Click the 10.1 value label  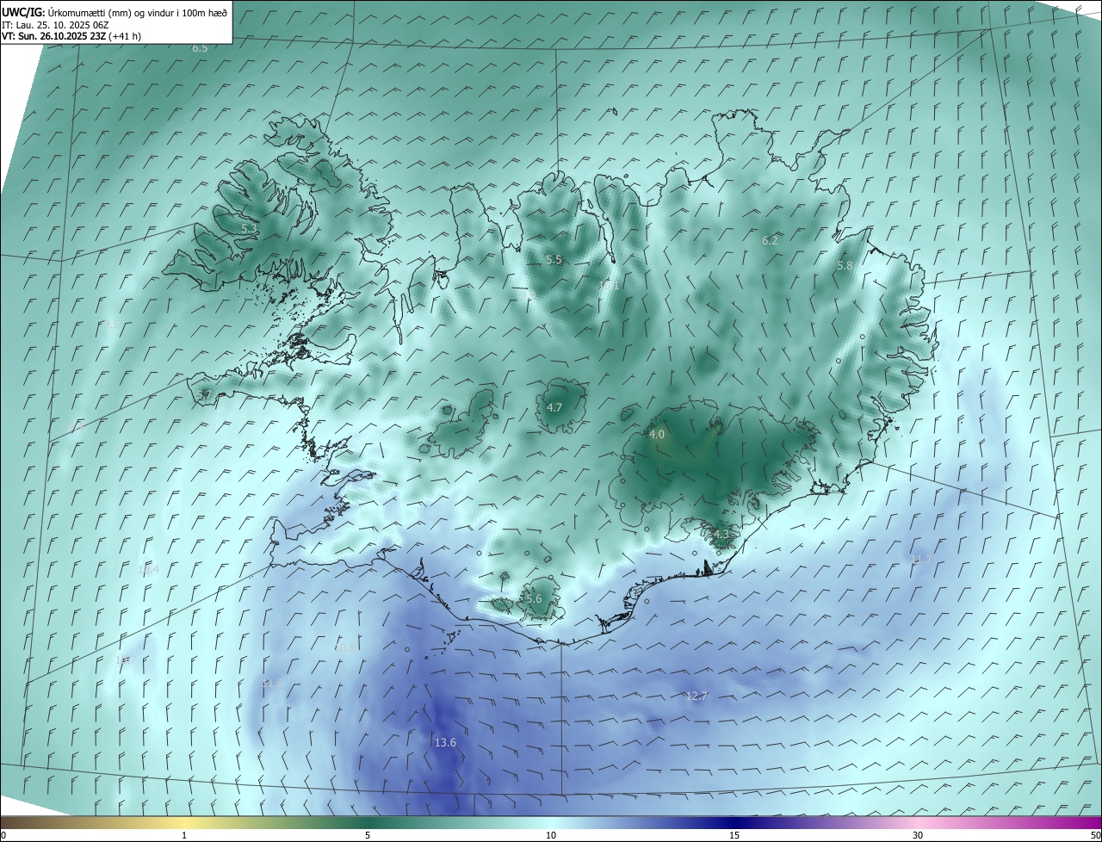609,285
